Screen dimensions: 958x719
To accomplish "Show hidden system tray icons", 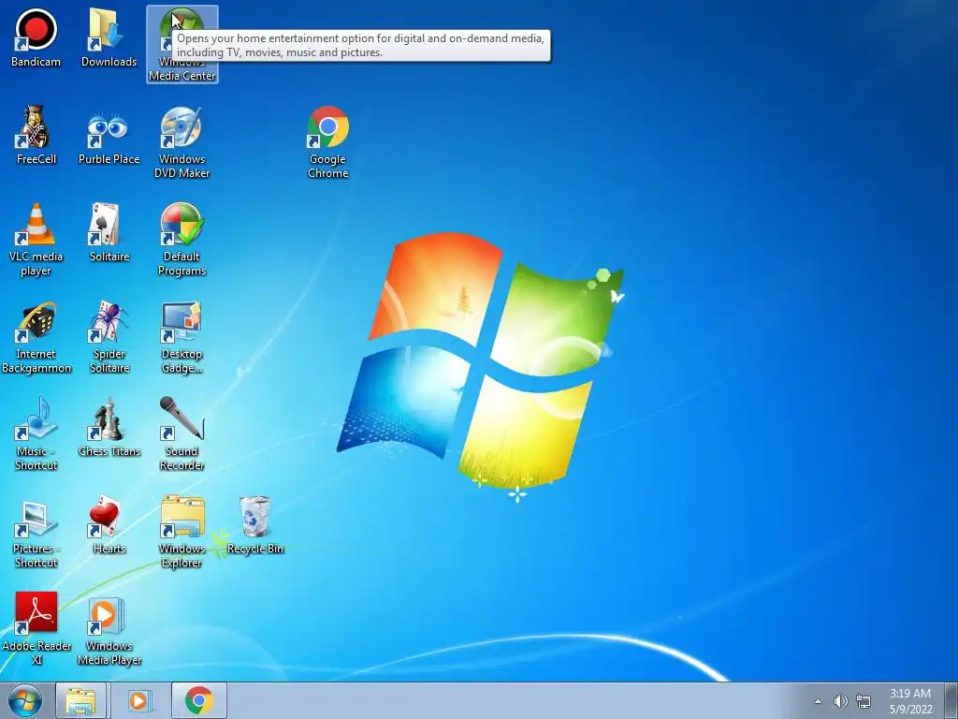I will (x=818, y=701).
